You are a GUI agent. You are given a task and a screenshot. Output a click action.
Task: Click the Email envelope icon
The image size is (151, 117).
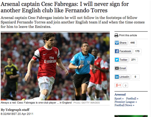[117, 68]
